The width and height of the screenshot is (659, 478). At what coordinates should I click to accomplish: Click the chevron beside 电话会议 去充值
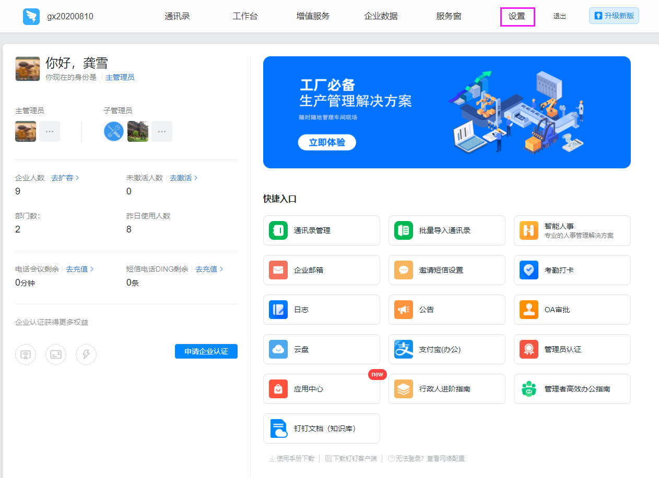click(92, 269)
